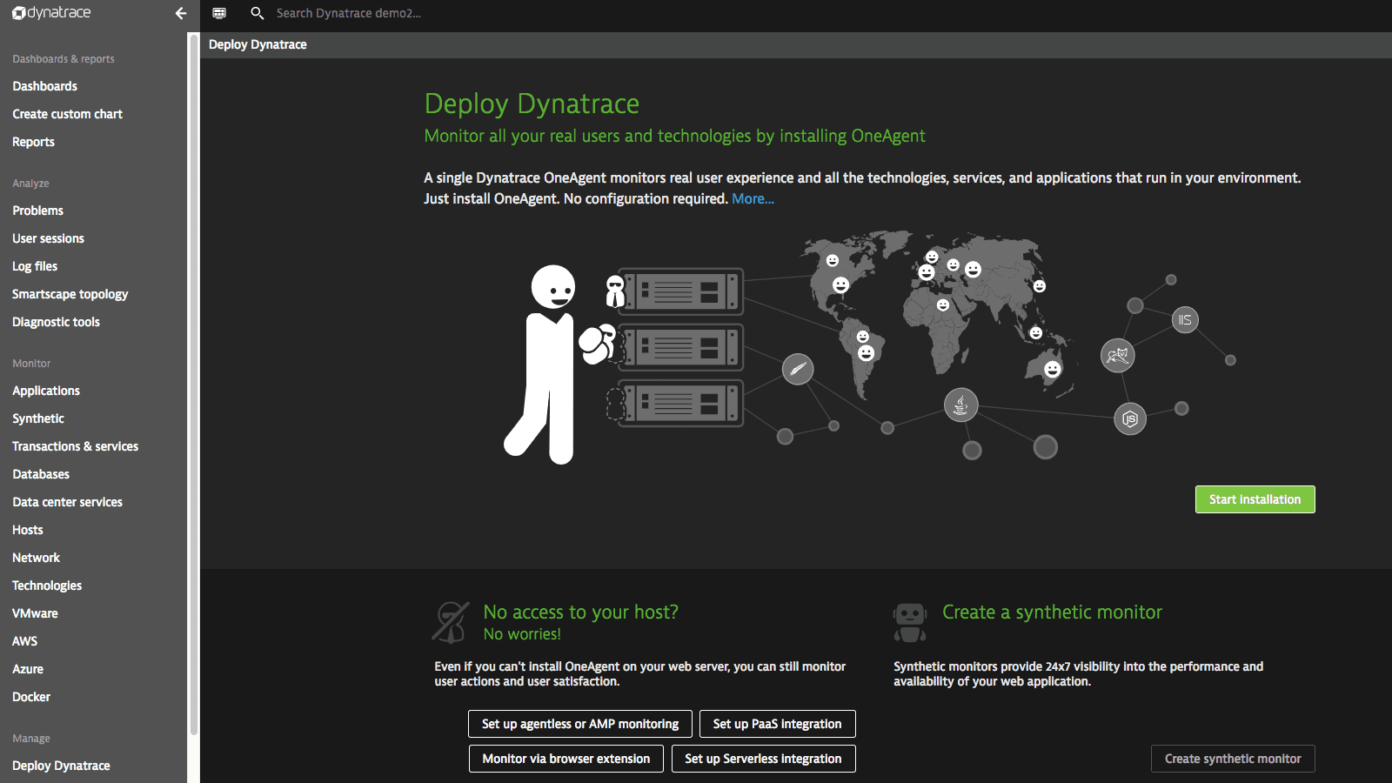Click the Dynatrace logo
Image resolution: width=1392 pixels, height=783 pixels.
(x=51, y=13)
